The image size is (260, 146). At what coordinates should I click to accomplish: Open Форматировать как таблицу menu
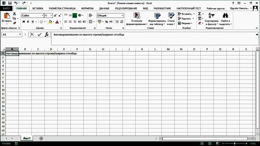pos(157,19)
